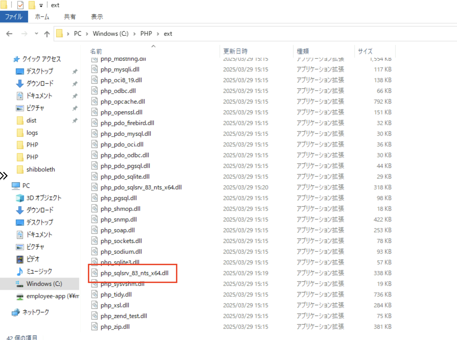Click the properties checkmark icon in title bar
Screen dimensions: 457x340
(20, 5)
